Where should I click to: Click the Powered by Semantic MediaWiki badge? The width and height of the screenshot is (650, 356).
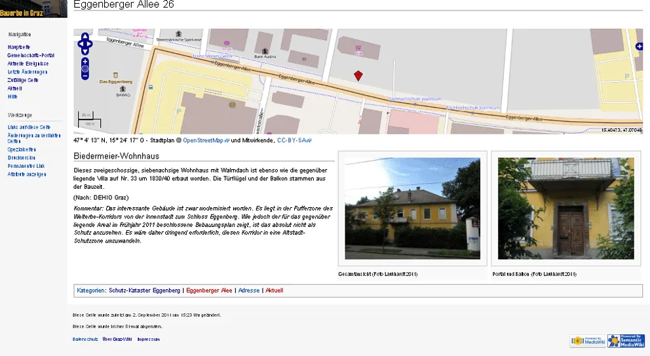(x=626, y=341)
